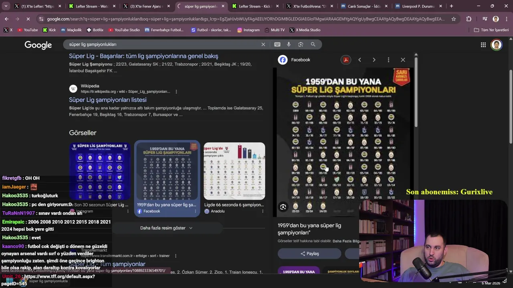
Task: Select the Ligde 66 sezonda Anadolu thumbnail
Action: 234,171
